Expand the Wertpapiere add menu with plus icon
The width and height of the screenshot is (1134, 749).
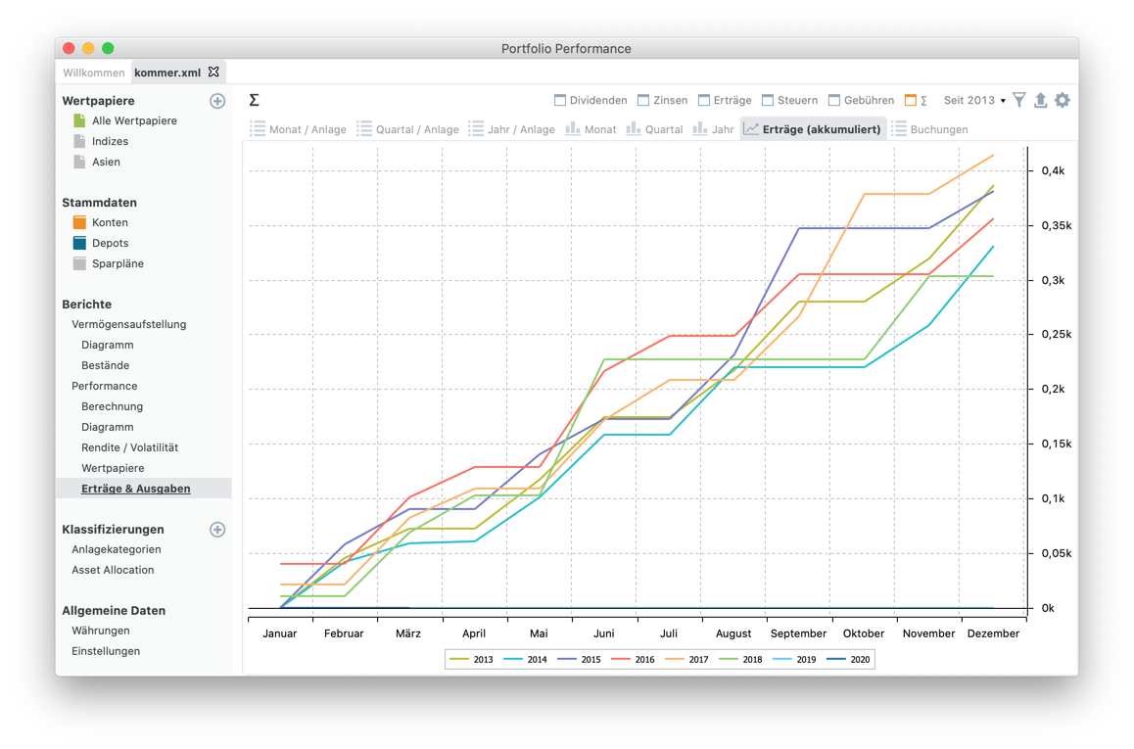217,101
